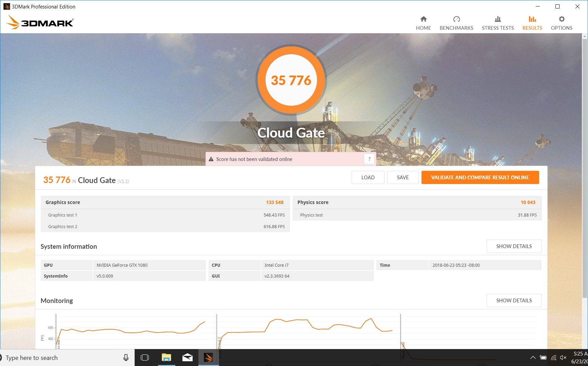Click the NVIDIA GeForce GTX 1080 value
This screenshot has width=588, height=366.
pos(122,265)
